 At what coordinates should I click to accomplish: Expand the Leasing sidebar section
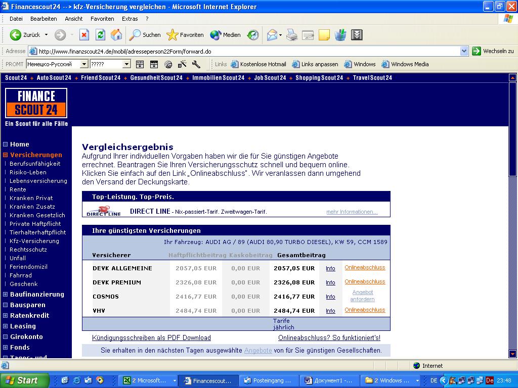5,326
